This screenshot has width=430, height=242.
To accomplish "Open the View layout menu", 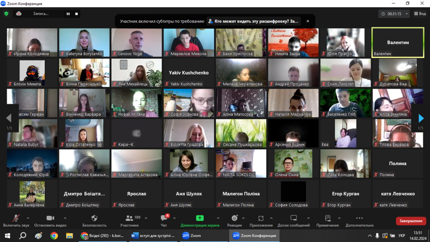I will [x=420, y=14].
